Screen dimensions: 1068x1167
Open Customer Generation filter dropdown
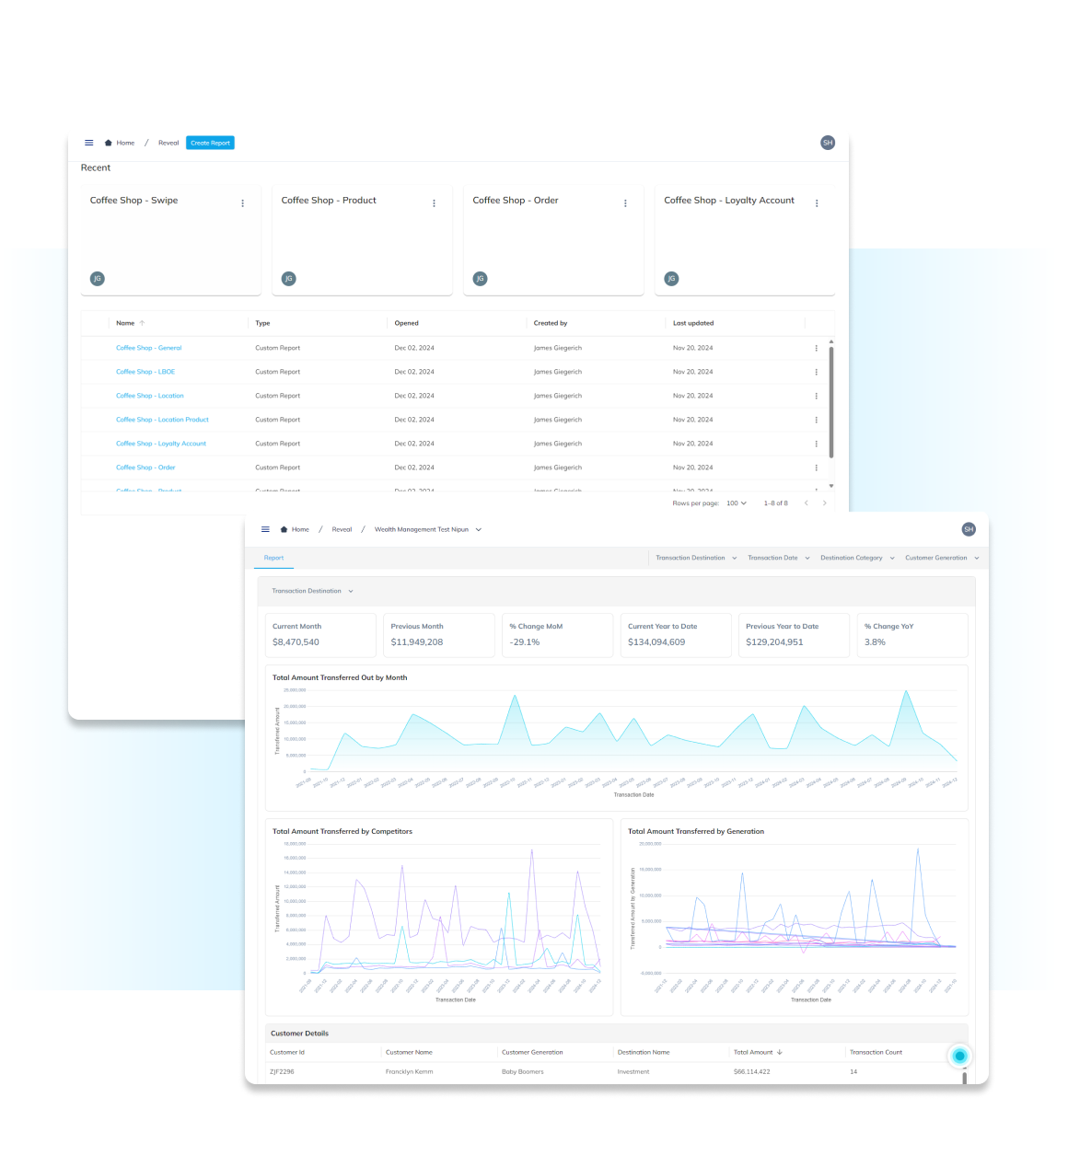(941, 558)
